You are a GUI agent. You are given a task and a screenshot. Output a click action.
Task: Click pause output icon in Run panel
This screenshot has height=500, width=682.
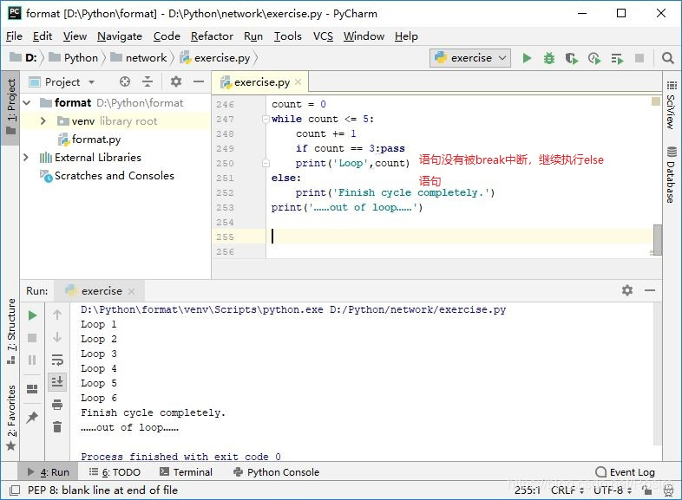pyautogui.click(x=32, y=360)
